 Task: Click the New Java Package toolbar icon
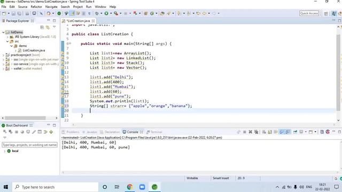click(146, 13)
